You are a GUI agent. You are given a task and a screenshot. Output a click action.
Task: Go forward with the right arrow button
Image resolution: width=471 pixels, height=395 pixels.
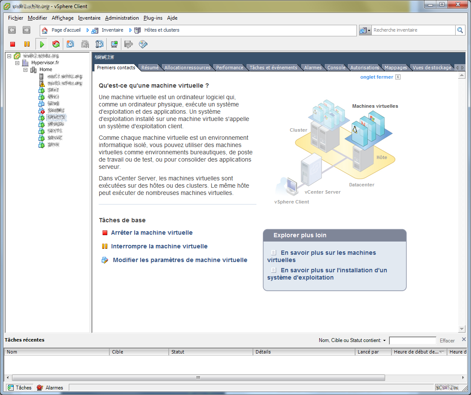click(26, 30)
